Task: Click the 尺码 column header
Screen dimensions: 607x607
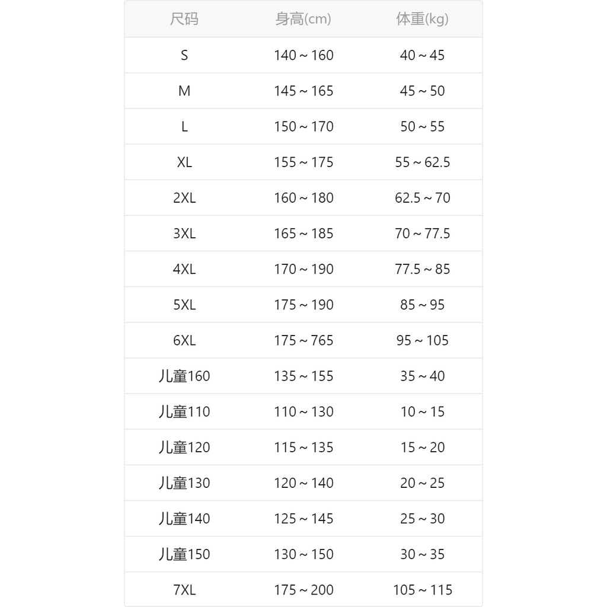Action: coord(184,19)
